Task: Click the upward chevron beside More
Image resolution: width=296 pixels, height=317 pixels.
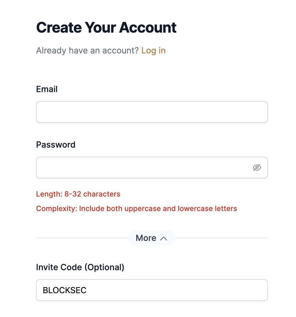Action: 163,239
